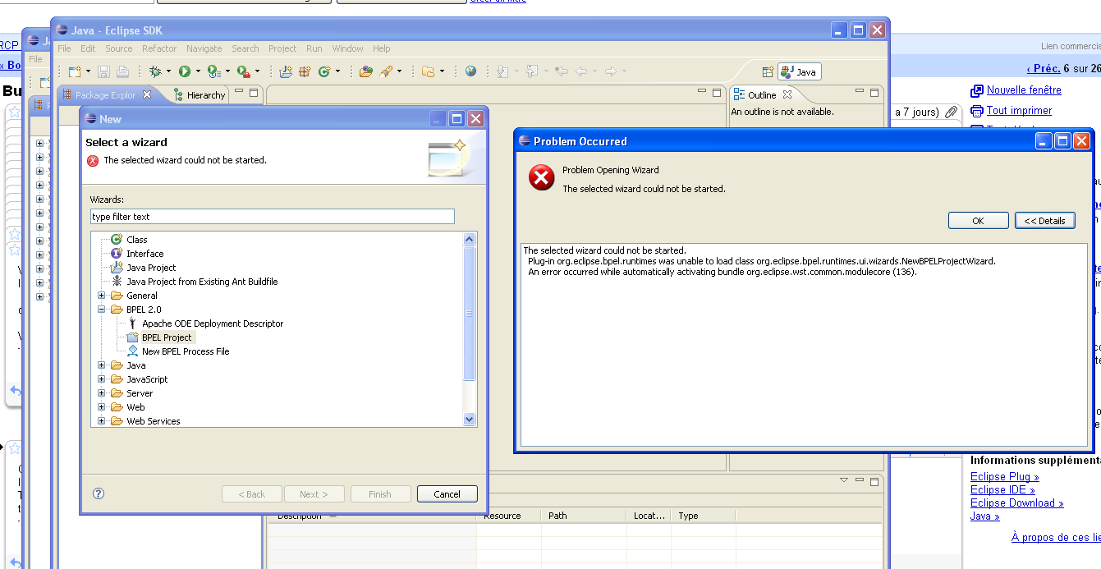
Task: Open the Eclipse Download link
Action: (1016, 502)
